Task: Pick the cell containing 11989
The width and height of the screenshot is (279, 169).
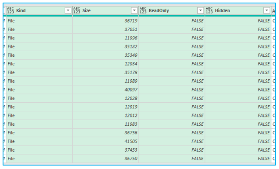Action: (x=105, y=81)
